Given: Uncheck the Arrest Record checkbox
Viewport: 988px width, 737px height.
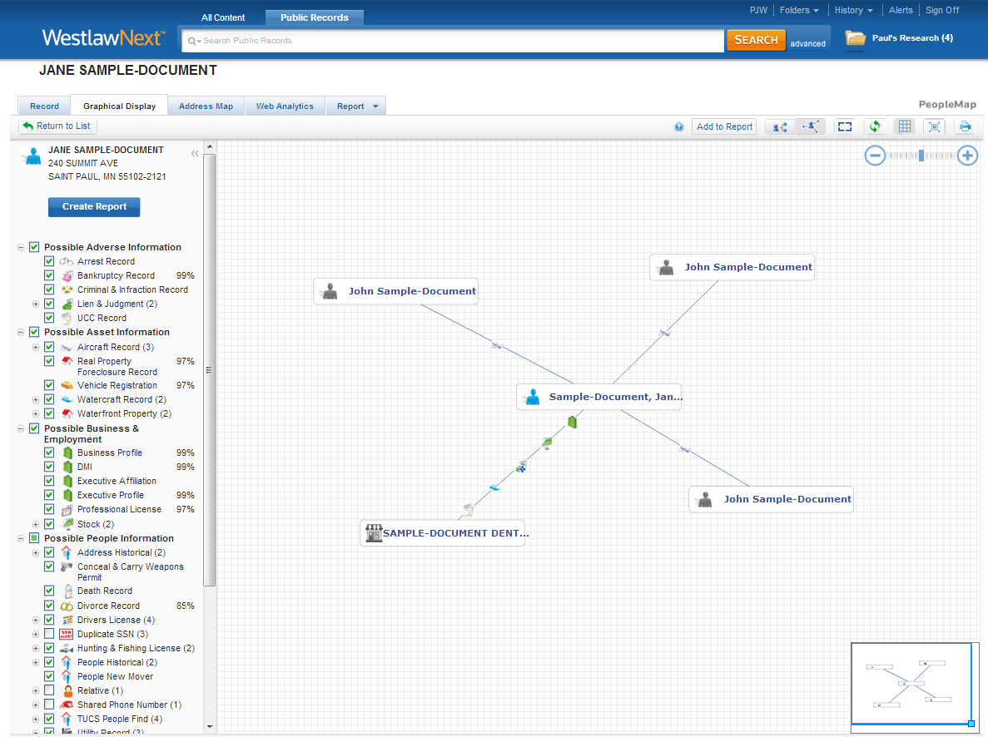Looking at the screenshot, I should tap(49, 261).
